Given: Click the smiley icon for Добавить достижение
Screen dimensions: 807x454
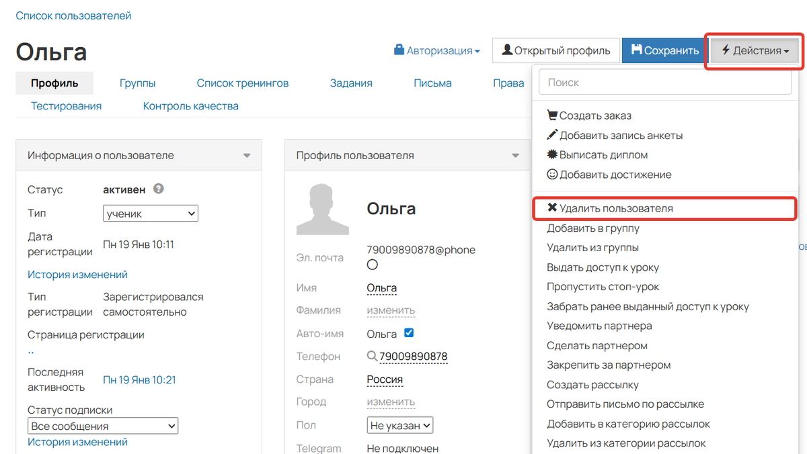Looking at the screenshot, I should 551,174.
